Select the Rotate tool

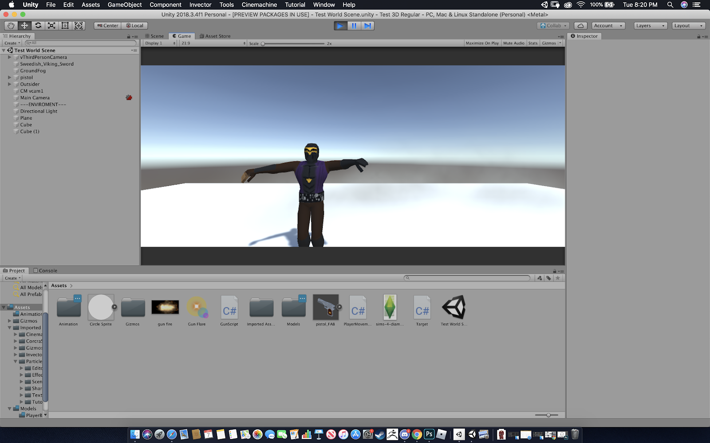(38, 26)
